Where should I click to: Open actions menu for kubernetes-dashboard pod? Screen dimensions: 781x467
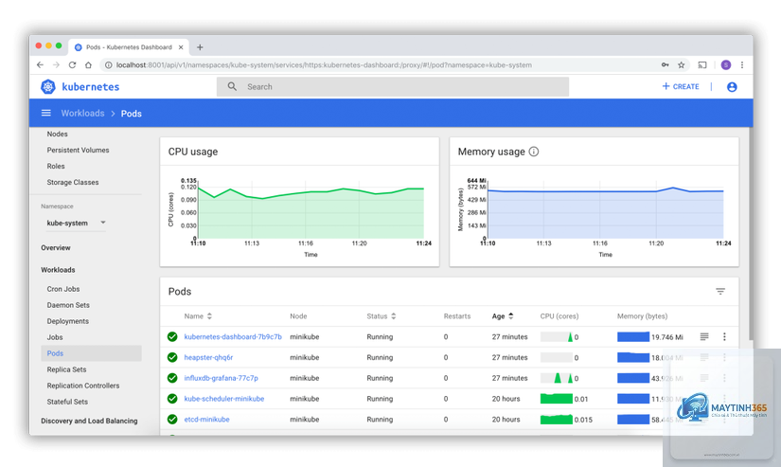[724, 337]
